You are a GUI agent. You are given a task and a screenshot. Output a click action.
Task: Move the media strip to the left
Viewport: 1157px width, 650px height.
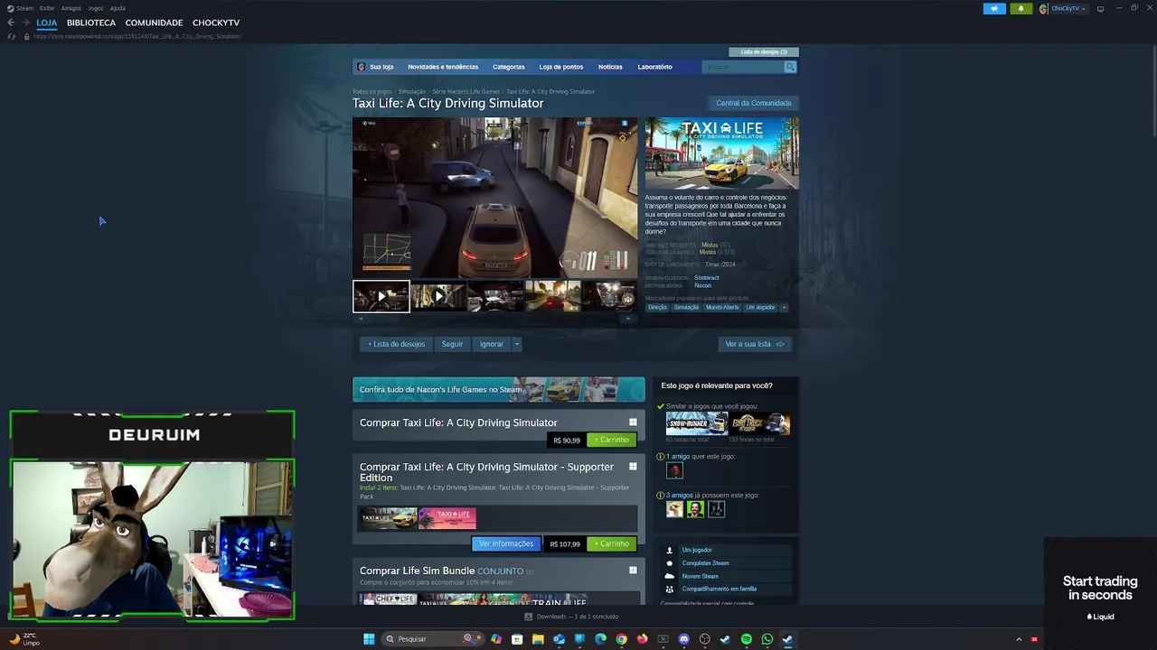360,318
